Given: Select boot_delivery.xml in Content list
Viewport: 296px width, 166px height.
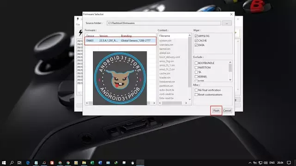Looking at the screenshot, I should click(170, 57).
